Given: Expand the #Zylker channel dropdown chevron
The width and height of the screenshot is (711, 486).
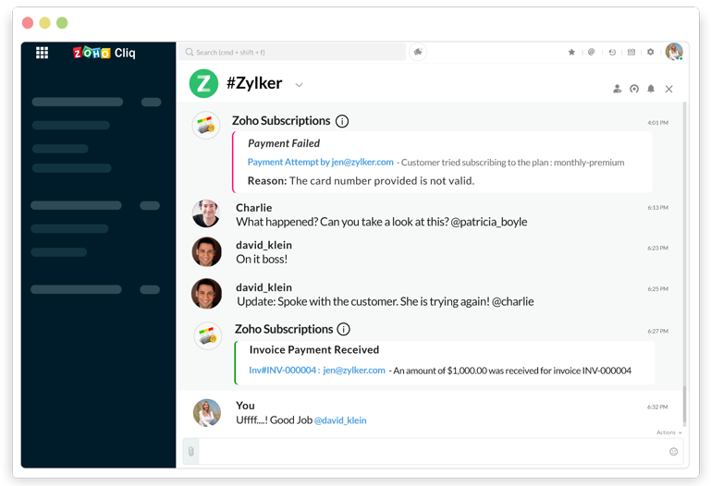Looking at the screenshot, I should tap(299, 85).
